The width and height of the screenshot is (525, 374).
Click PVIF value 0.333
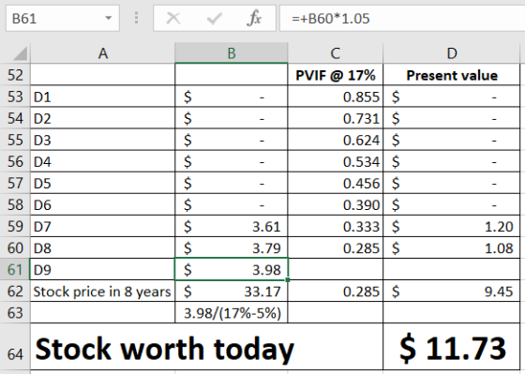[336, 226]
